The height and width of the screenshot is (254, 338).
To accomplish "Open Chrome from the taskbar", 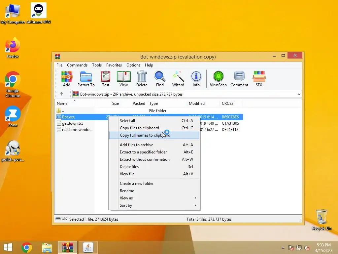I will [x=27, y=247].
